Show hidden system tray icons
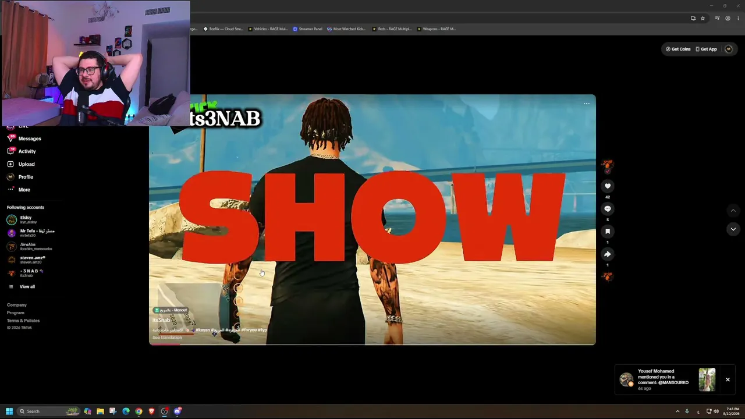745x419 pixels. click(x=677, y=411)
